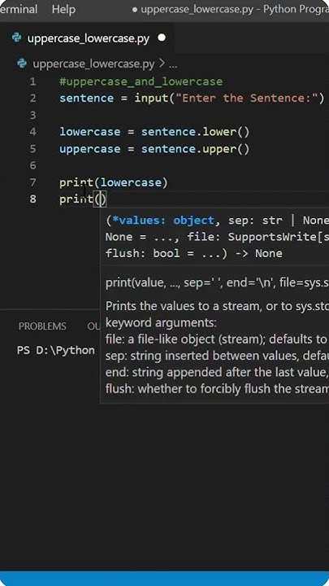Click line number 4 in the gutter
This screenshot has height=586, width=329.
[32, 132]
